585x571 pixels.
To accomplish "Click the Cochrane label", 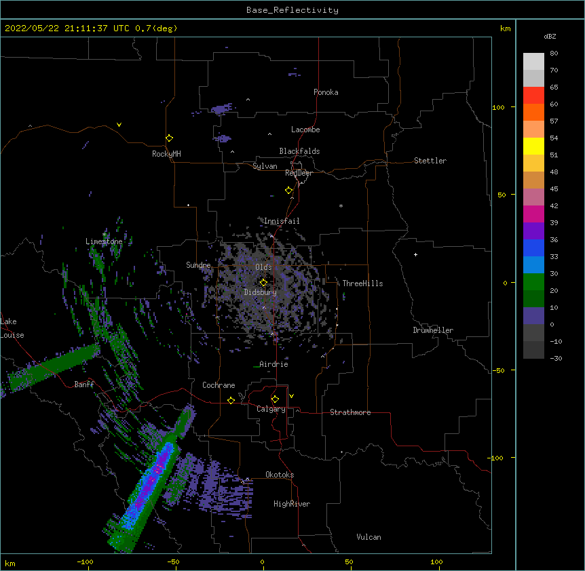I will [x=219, y=385].
